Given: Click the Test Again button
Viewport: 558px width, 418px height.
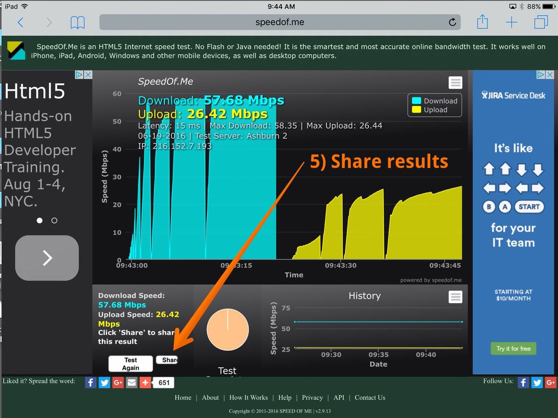Looking at the screenshot, I should click(x=131, y=364).
